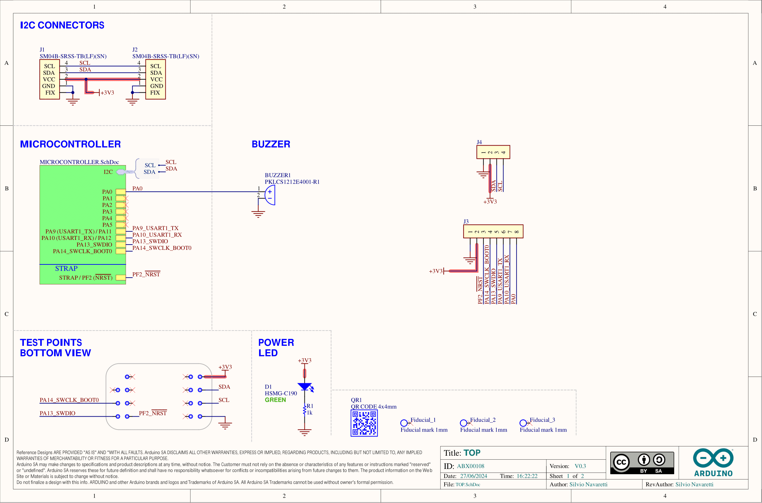Image resolution: width=762 pixels, height=503 pixels.
Task: Toggle the no-connect X on pin PA4
Action: (x=125, y=218)
